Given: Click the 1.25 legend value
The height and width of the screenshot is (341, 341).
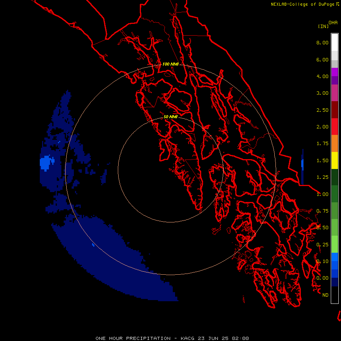Looking at the screenshot, I should point(322,177).
